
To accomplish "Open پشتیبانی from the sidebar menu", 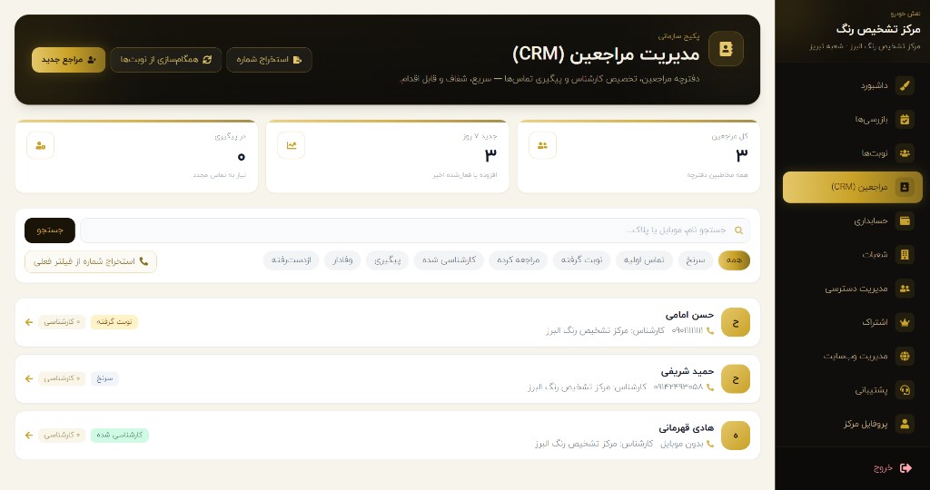I will 852,390.
